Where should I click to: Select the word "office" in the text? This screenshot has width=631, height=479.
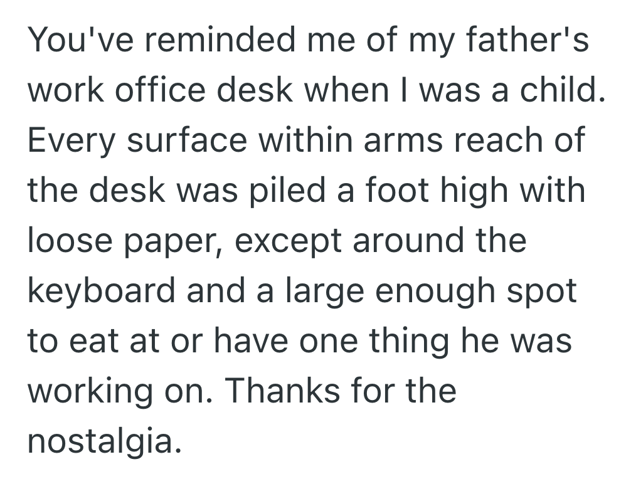[159, 92]
